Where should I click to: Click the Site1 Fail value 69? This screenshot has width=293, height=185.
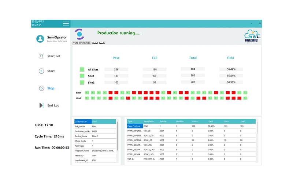pyautogui.click(x=155, y=76)
